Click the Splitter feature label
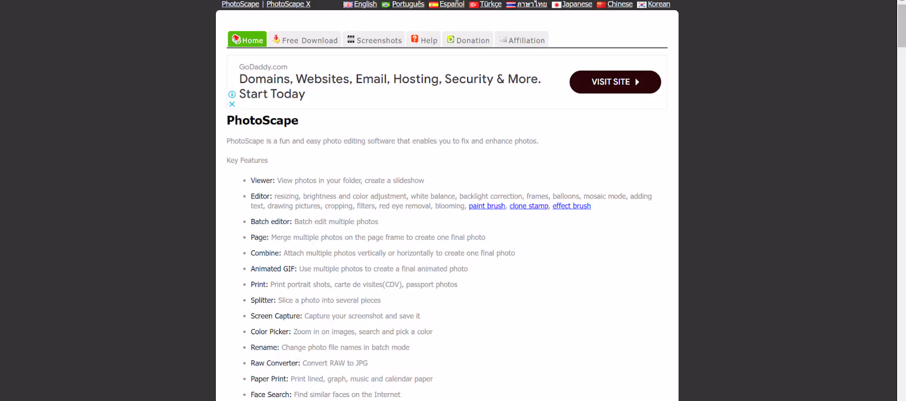Screen dimensions: 906x401 [x=263, y=300]
